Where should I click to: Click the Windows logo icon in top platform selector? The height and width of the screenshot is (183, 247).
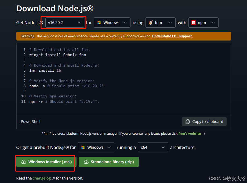pos(99,23)
